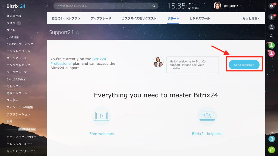The height and width of the screenshot is (156, 278).
Task: Click the Free webinars laptop play icon
Action: pyautogui.click(x=102, y=116)
